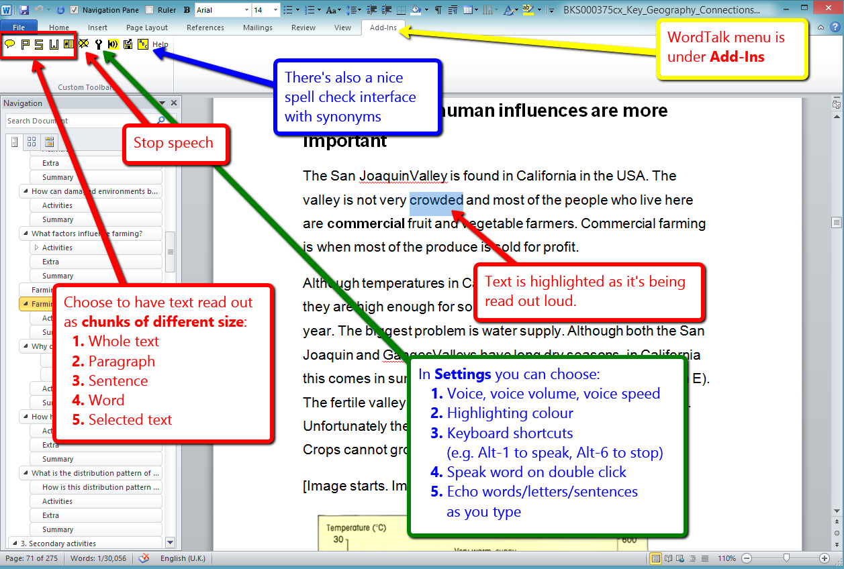Select 'What is the distribution pattern of' heading
Image resolution: width=844 pixels, height=569 pixels.
click(91, 473)
